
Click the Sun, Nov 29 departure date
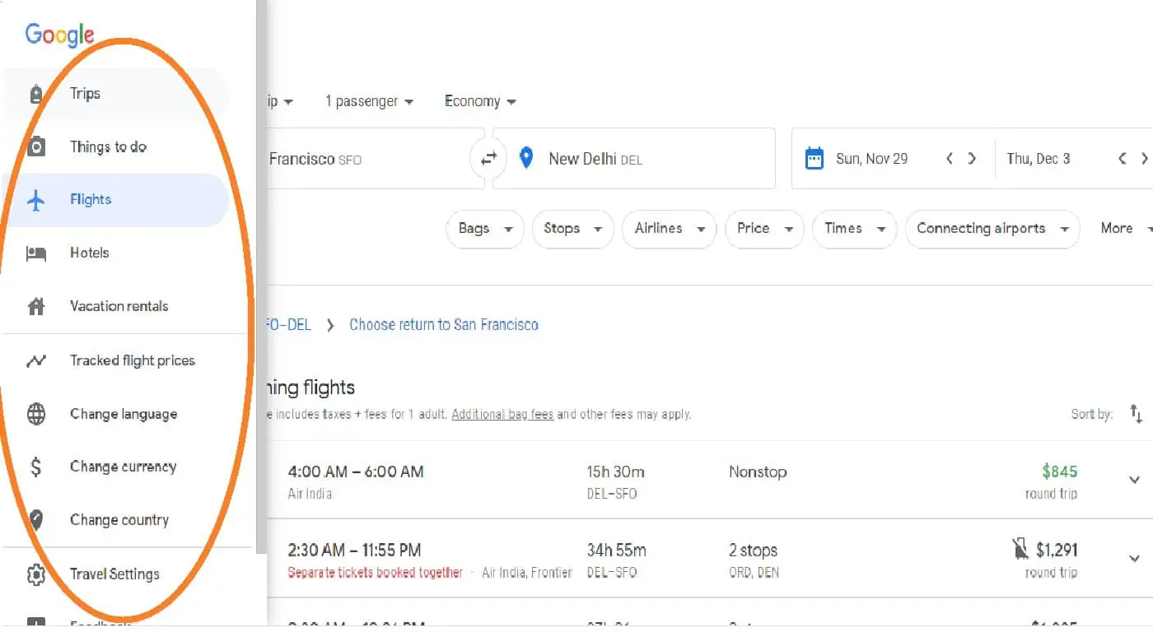pos(872,159)
